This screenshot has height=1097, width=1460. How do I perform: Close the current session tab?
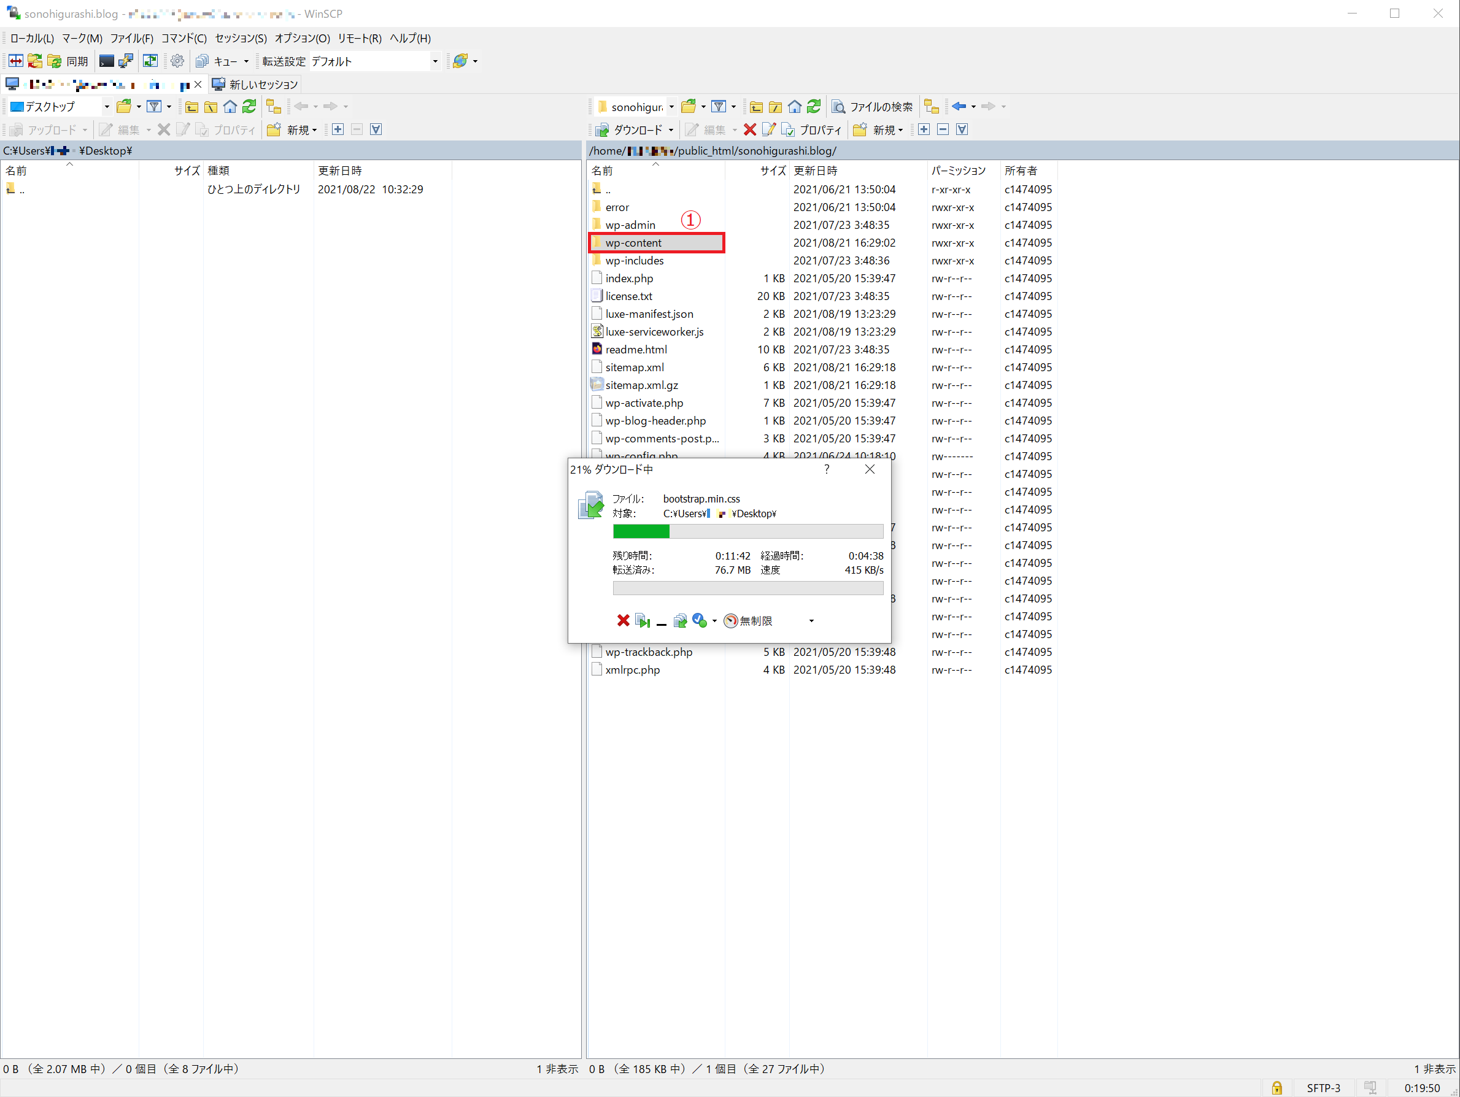198,85
